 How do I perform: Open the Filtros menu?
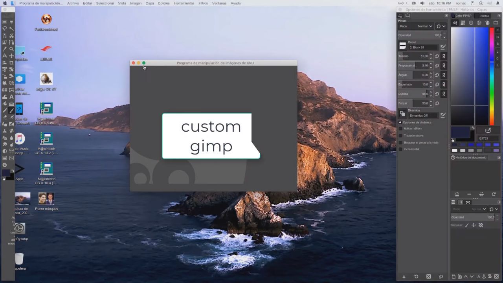coord(203,3)
